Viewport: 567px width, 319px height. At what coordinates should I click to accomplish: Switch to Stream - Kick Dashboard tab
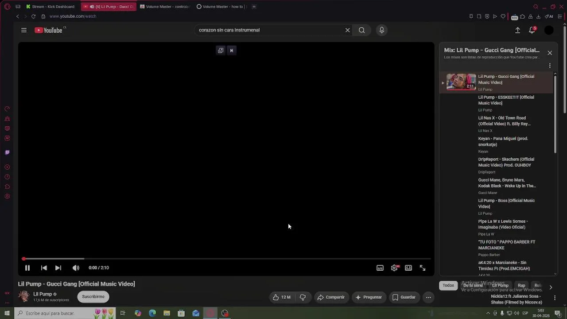50,7
